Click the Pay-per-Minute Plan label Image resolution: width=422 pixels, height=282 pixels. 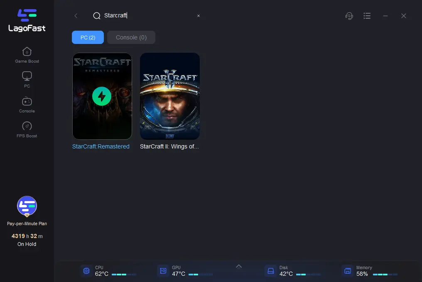point(27,224)
